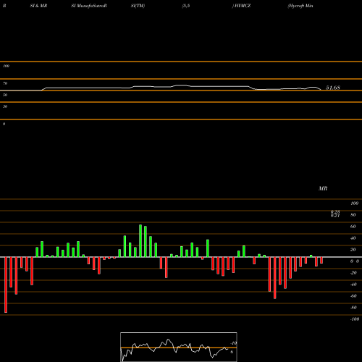Click the MR axis label 60
The width and height of the screenshot is (362, 362).
click(x=353, y=227)
